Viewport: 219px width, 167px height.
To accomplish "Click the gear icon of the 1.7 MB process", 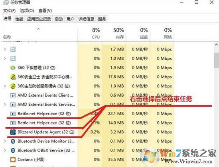I will point(13,49).
